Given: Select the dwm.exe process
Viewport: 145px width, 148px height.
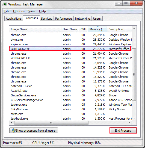Looking at the screenshot, I should pos(70,40).
